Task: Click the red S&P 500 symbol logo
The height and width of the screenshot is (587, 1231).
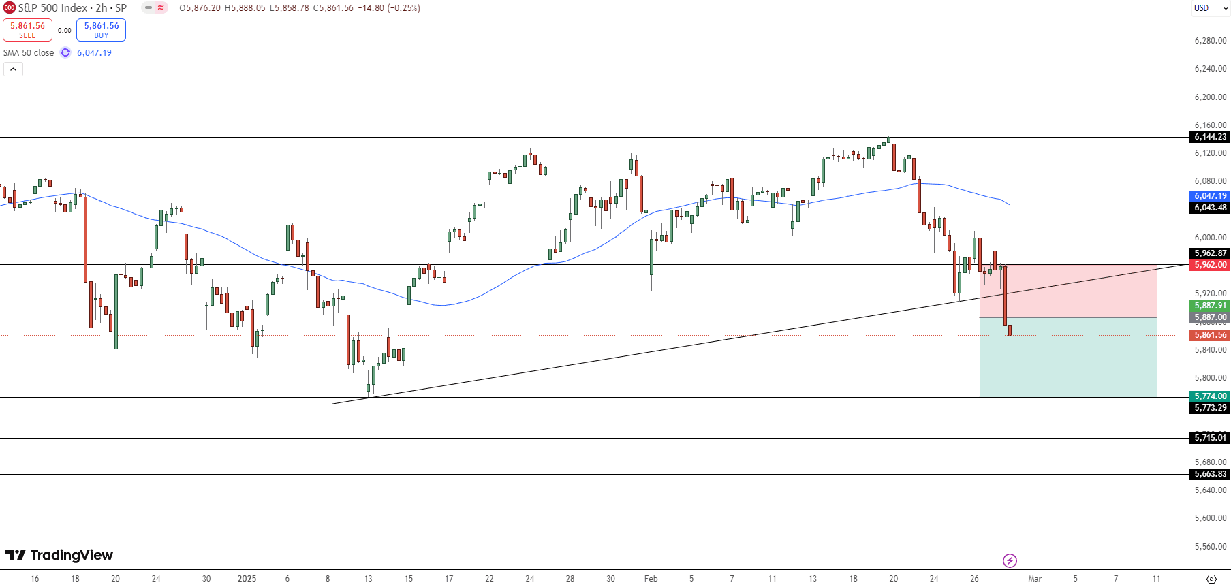Action: tap(10, 8)
